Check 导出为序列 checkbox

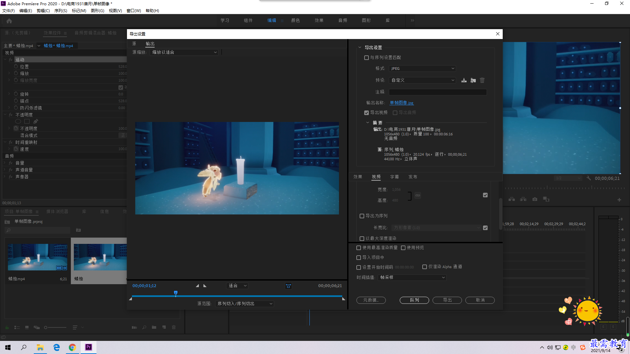pos(362,216)
